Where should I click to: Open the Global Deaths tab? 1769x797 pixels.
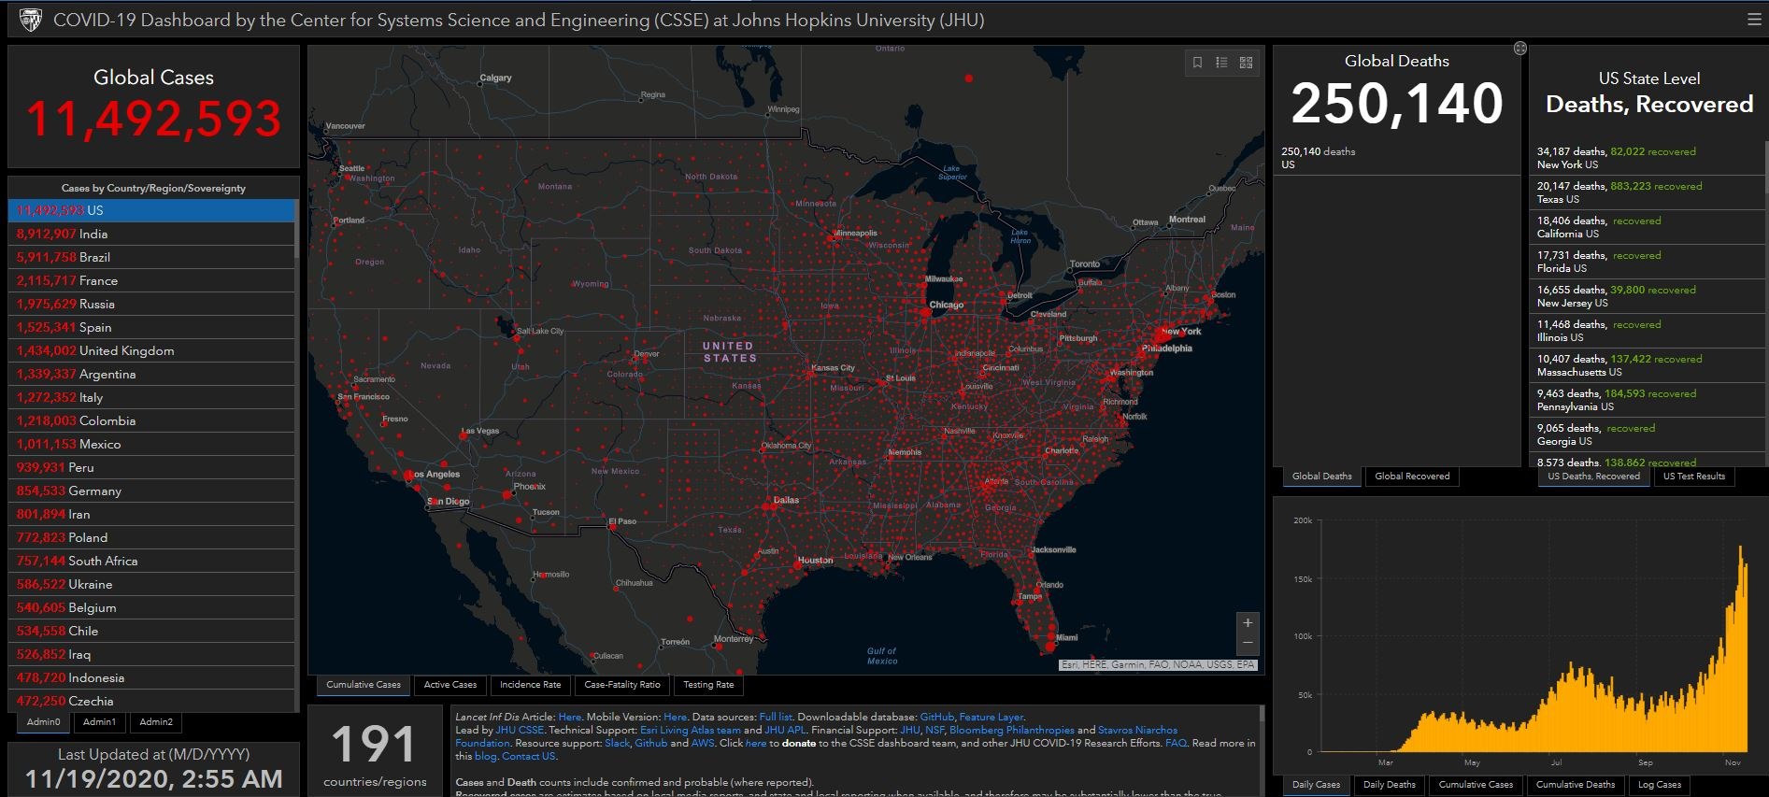[x=1322, y=477]
